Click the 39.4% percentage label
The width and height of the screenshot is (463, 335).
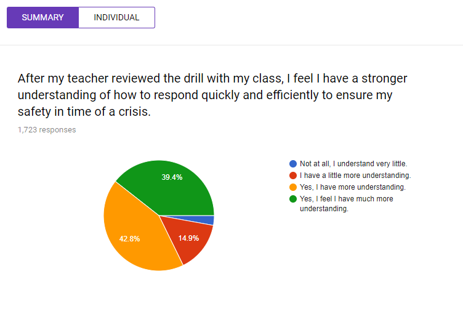coord(172,177)
